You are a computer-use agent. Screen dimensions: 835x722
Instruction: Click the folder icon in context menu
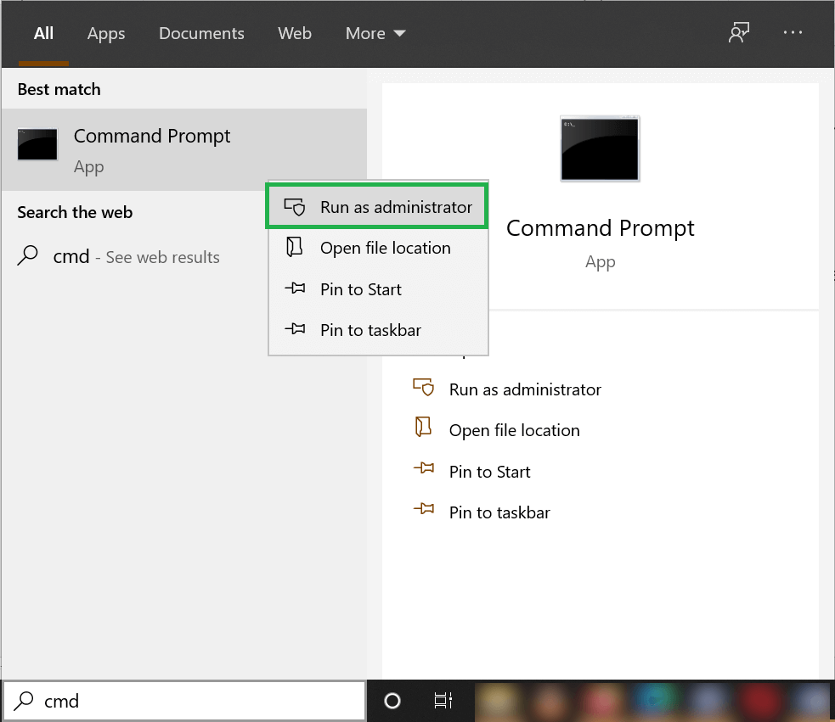(x=295, y=247)
